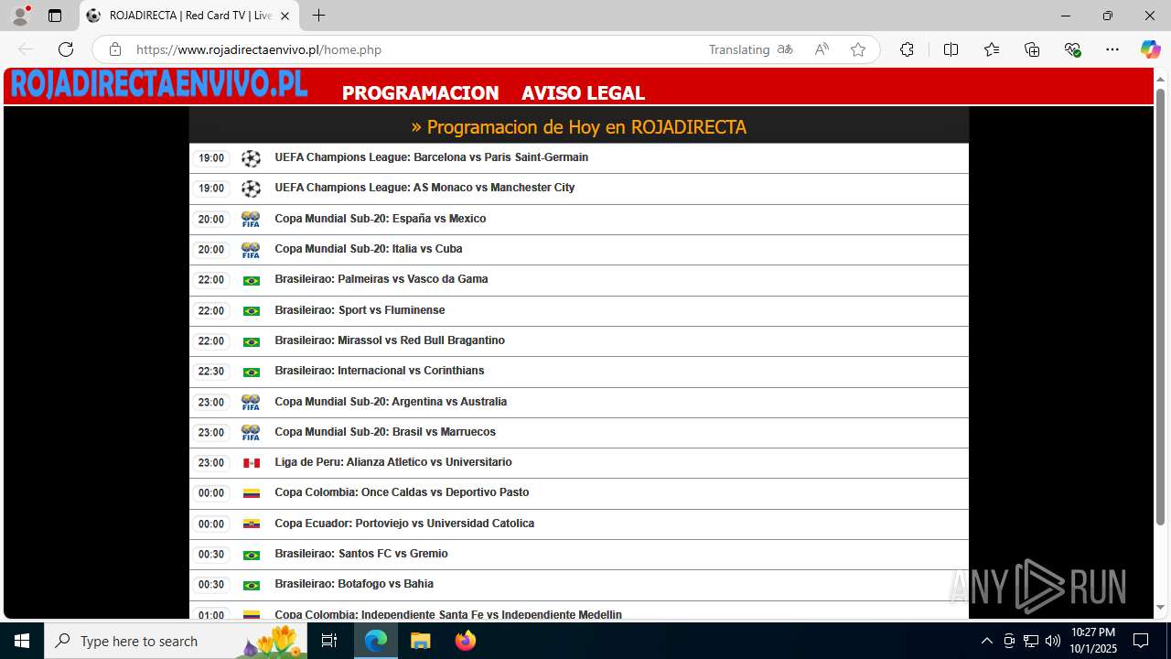Toggle split screen view

[951, 49]
